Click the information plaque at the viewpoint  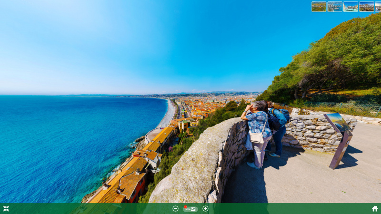(x=338, y=123)
